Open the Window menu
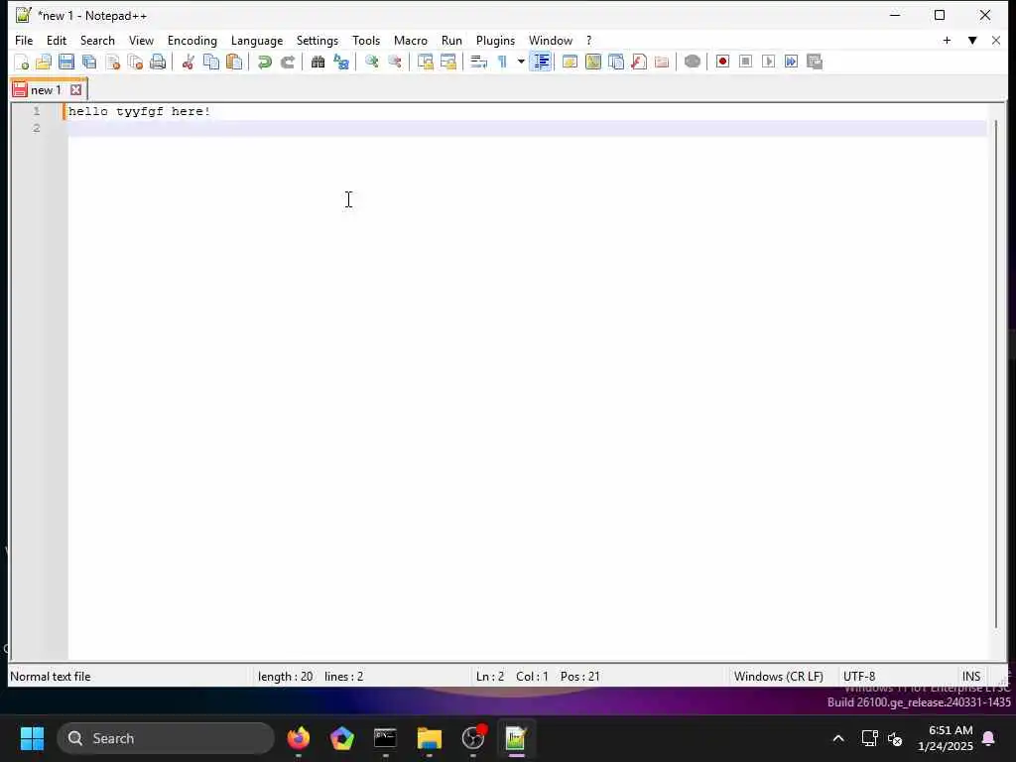This screenshot has width=1016, height=762. pyautogui.click(x=550, y=40)
